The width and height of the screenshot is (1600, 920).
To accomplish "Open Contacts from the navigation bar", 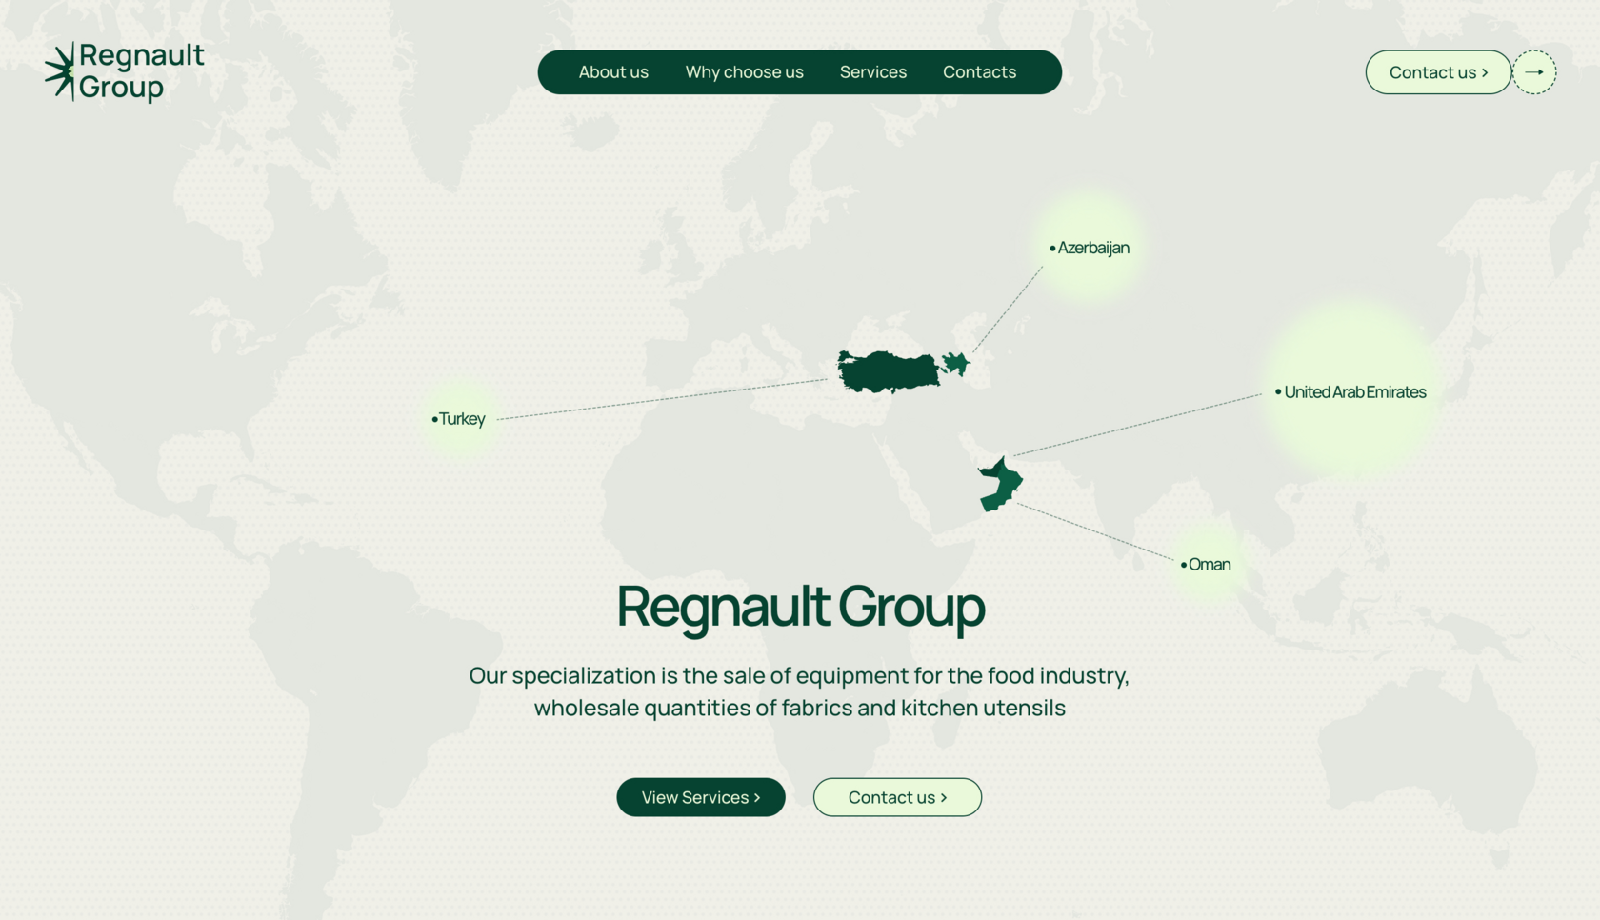I will point(979,72).
